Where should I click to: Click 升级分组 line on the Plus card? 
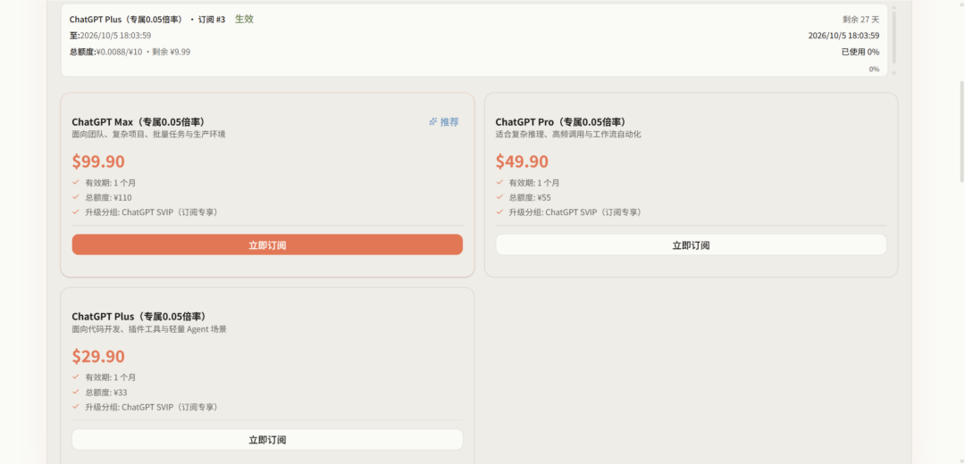click(151, 407)
